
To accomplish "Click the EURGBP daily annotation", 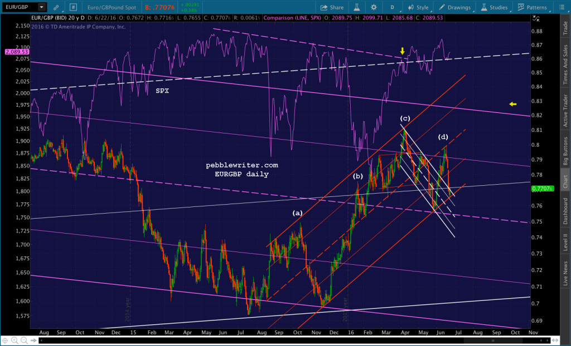I will (x=242, y=174).
